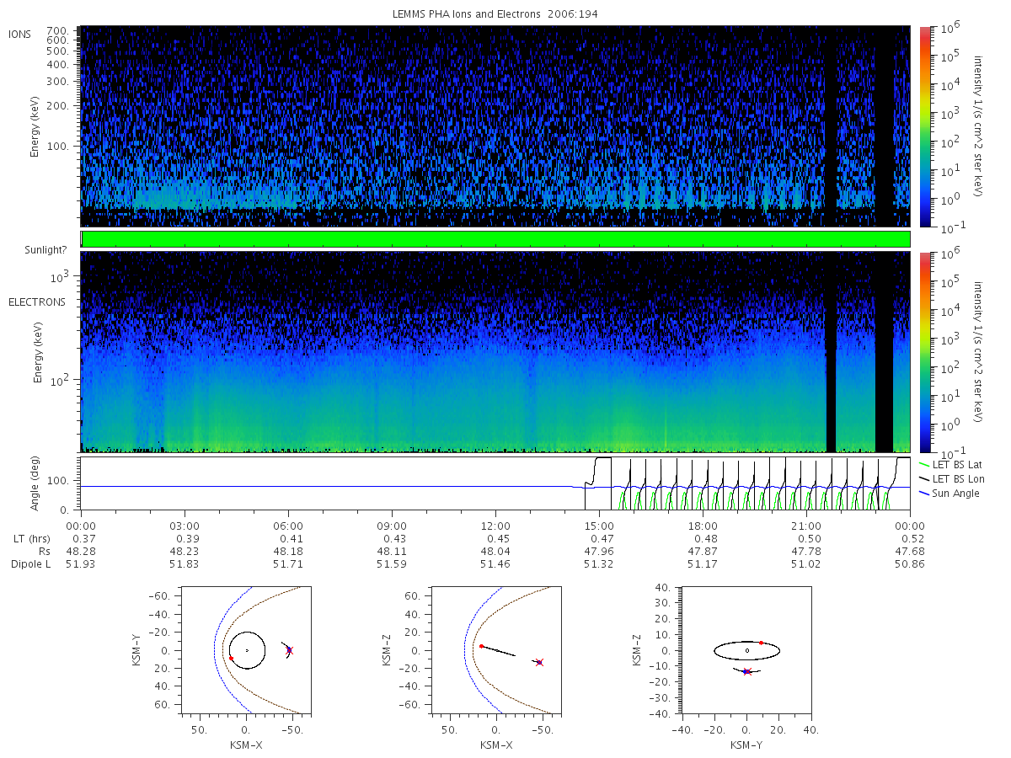Click the 'LET BS Lat' legend entry
1011x758 pixels.
click(950, 464)
